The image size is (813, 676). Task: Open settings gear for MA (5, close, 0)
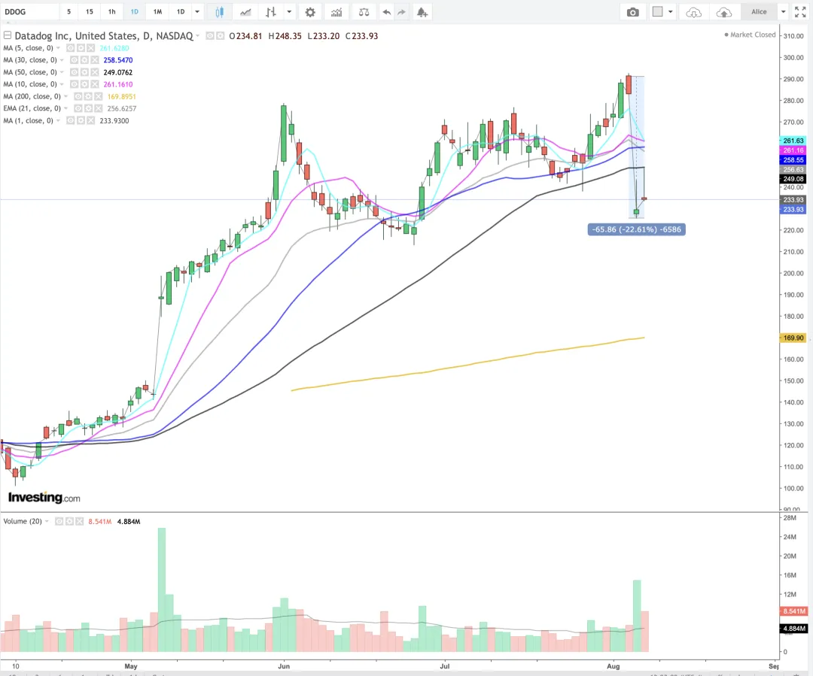pos(81,47)
